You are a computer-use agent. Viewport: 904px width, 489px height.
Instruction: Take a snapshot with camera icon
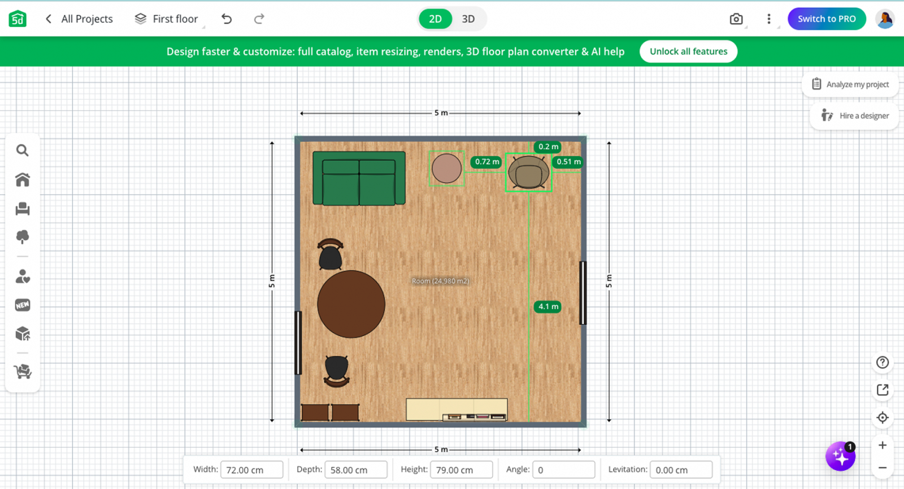point(736,19)
